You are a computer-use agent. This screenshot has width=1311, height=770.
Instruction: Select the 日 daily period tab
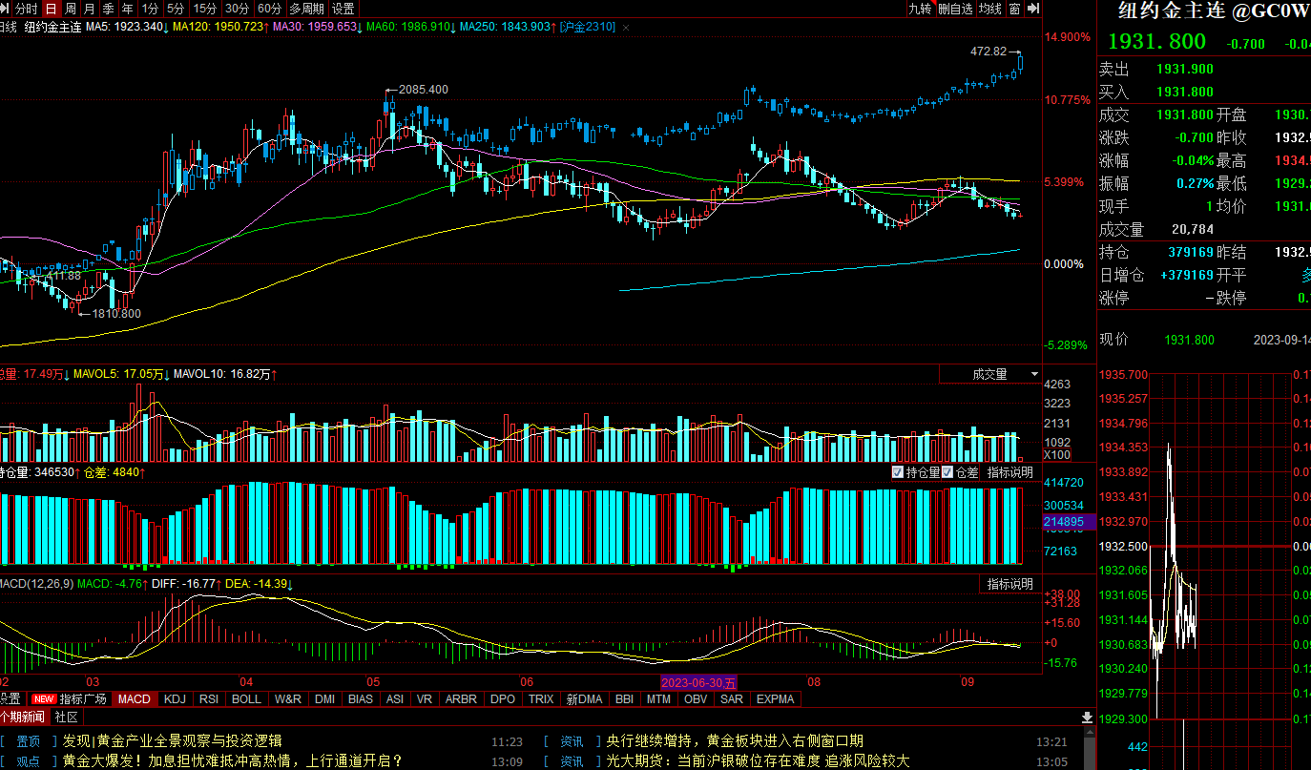tap(51, 9)
